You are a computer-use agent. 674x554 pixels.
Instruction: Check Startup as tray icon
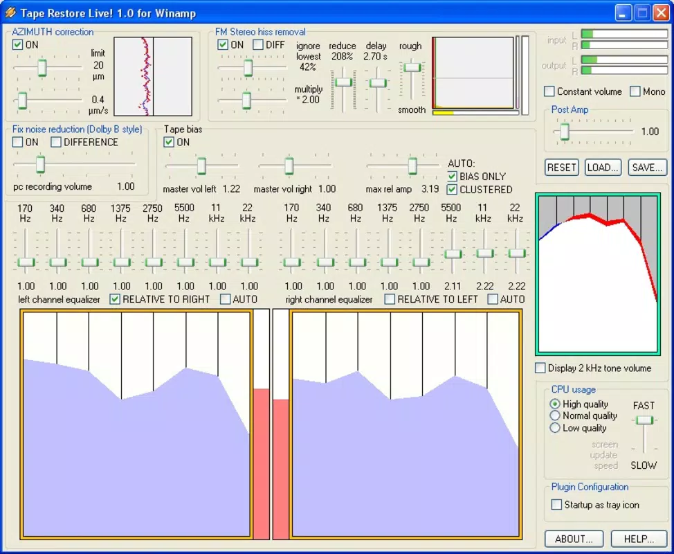tap(556, 505)
